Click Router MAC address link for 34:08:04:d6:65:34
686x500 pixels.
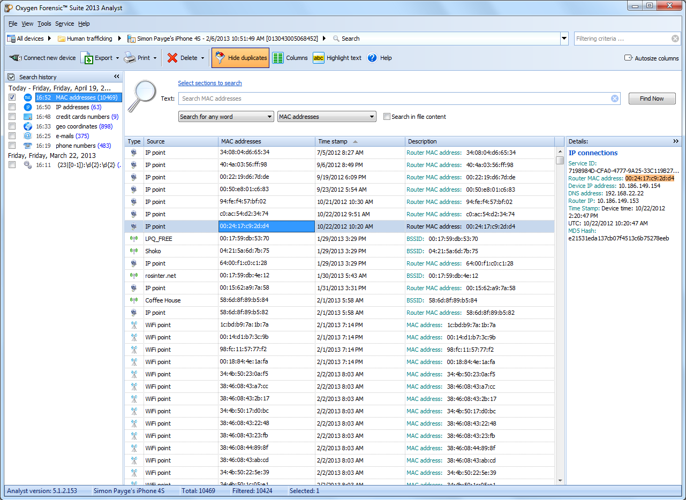[434, 153]
